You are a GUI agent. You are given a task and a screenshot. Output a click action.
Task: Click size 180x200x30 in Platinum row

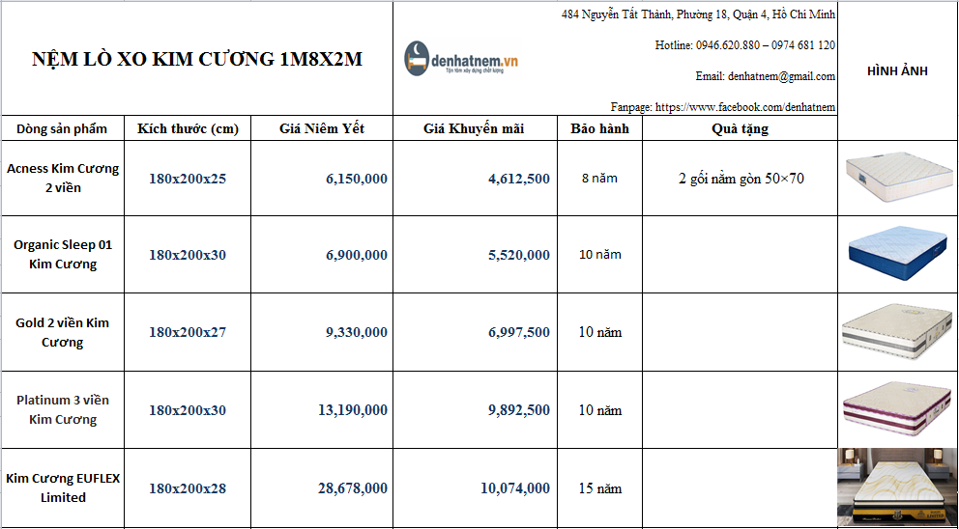pyautogui.click(x=188, y=410)
